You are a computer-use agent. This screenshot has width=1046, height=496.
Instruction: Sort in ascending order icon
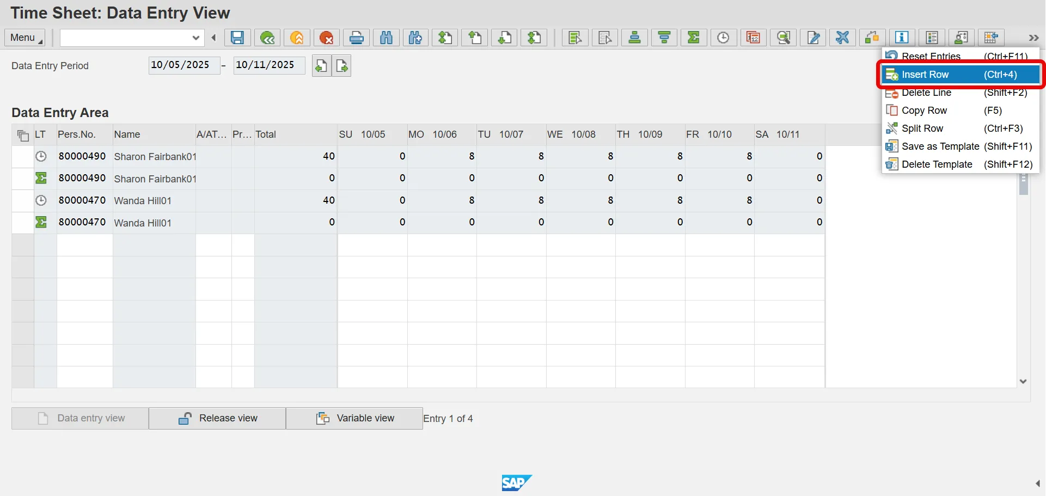(x=635, y=38)
